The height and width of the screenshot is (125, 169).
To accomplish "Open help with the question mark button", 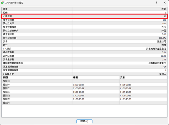I will (x=156, y=3).
